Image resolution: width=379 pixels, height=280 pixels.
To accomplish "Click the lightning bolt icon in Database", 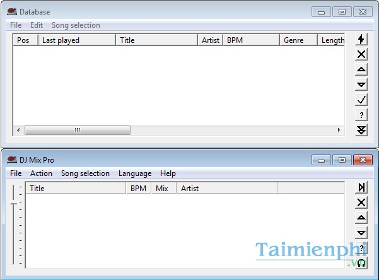I will tap(361, 39).
